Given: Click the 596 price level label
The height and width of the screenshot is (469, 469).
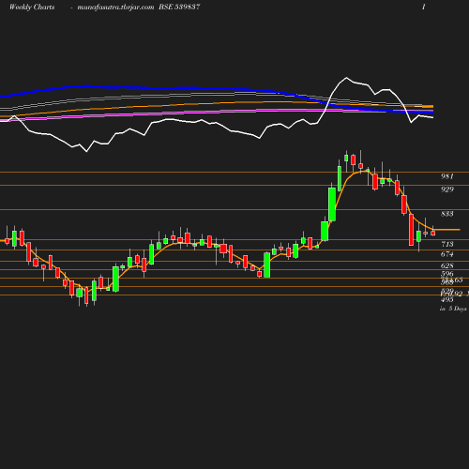Looking at the screenshot, I should point(447,274).
